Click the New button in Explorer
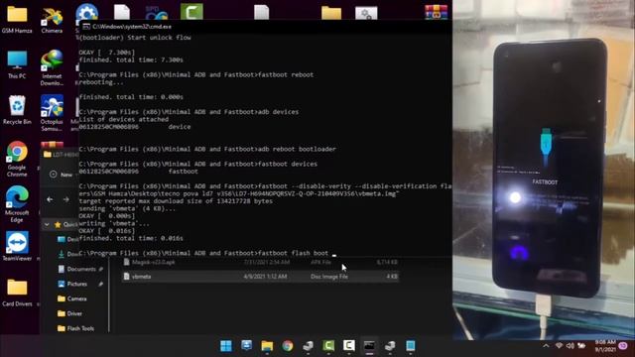The width and height of the screenshot is (635, 357). click(x=61, y=175)
